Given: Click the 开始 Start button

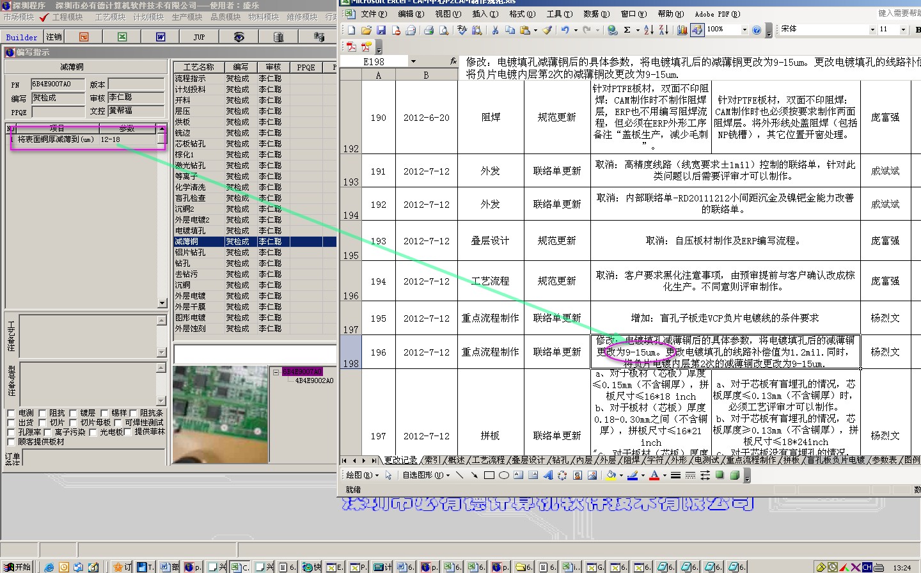Looking at the screenshot, I should tap(17, 567).
